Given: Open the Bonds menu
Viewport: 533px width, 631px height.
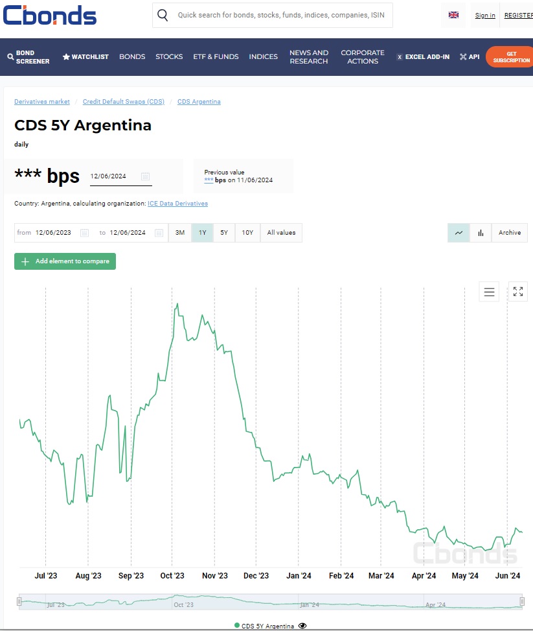Looking at the screenshot, I should click(x=132, y=56).
